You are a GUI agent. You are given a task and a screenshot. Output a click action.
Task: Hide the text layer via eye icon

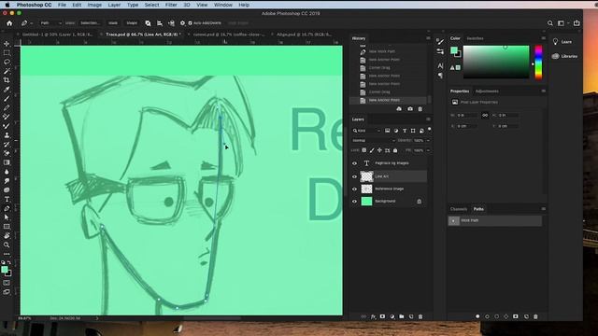tap(354, 163)
